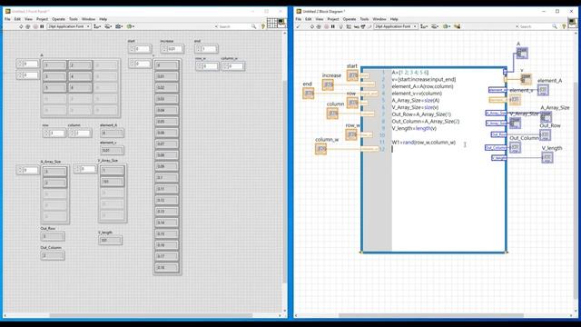581x327 pixels.
Task: Abort execution from the Block Diagram toolbar
Action: [326, 26]
